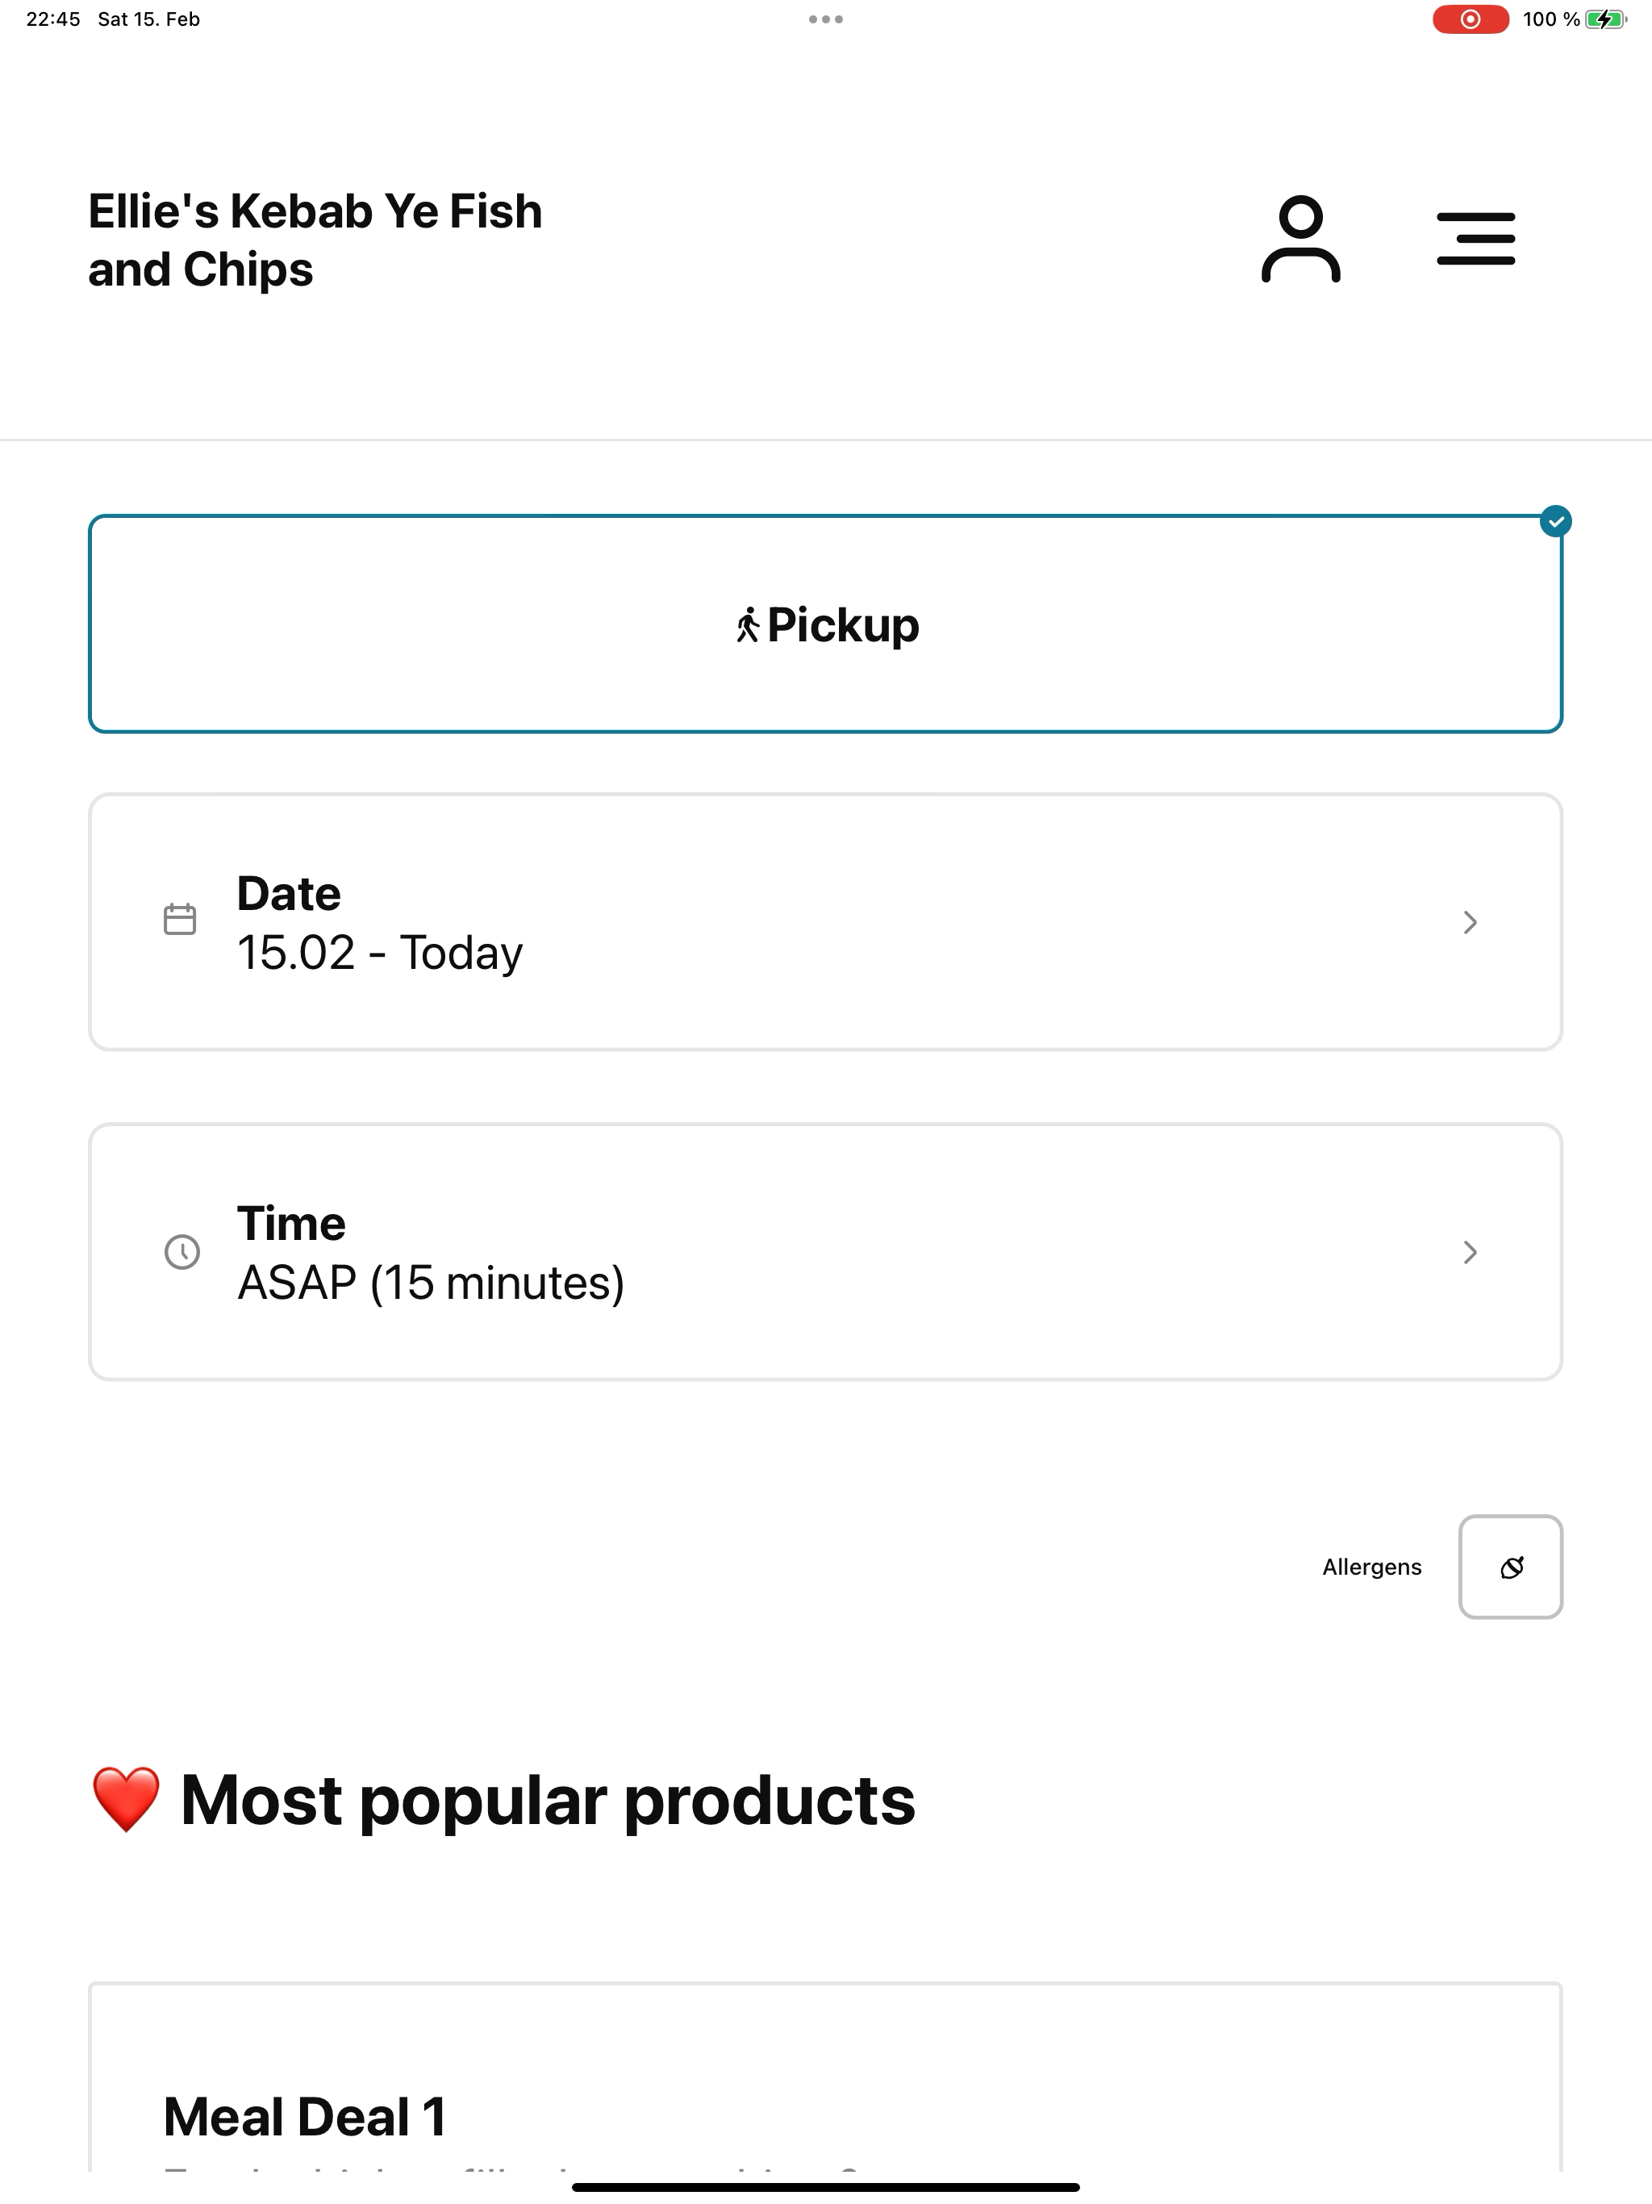Viewport: 1652px width, 2204px height.
Task: Click the calendar icon in Date card
Action: coord(179,919)
